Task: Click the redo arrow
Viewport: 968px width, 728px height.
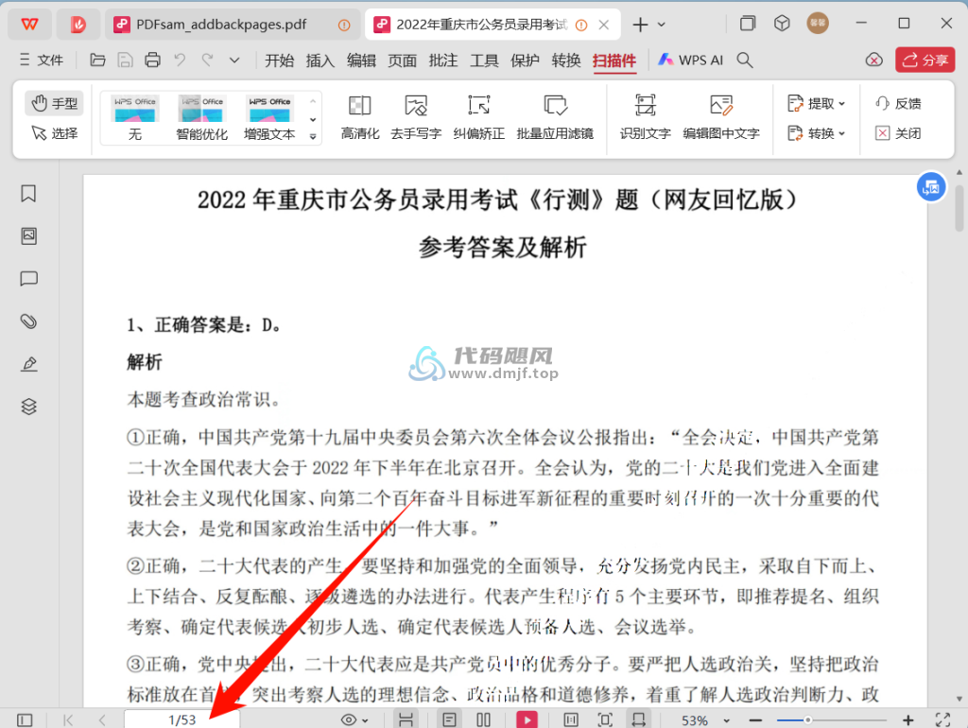Action: coord(207,60)
